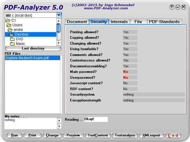The width and height of the screenshot is (190, 142).
Task: Click the XMLexport button
Action: pos(151,135)
